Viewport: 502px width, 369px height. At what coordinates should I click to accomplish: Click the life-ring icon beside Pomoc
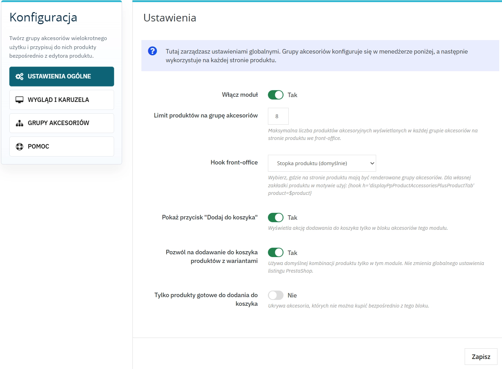pos(19,146)
